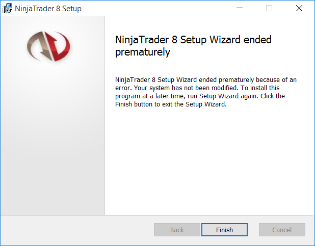315x246 pixels.
Task: Click the disabled Cancel button
Action: 282,230
